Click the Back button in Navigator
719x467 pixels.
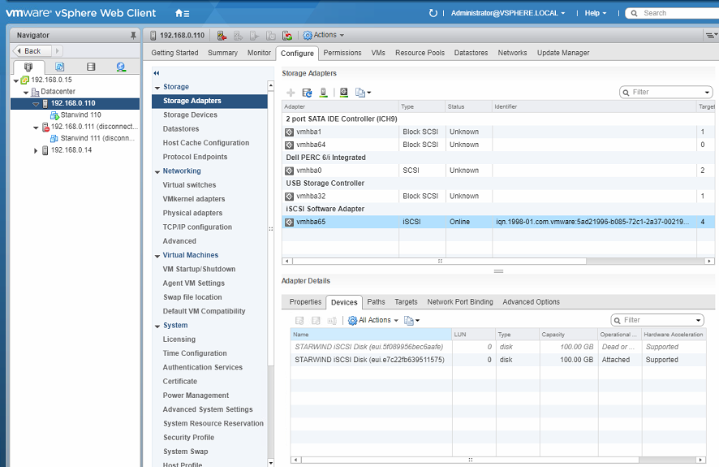(32, 51)
